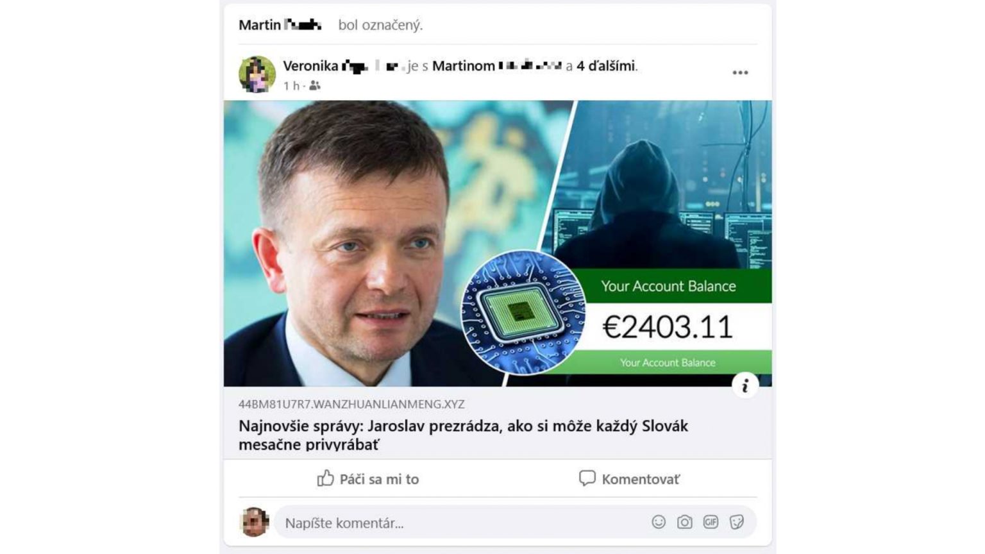Open the emoji picker in comment box
Viewport: 985px width, 554px height.
(659, 522)
